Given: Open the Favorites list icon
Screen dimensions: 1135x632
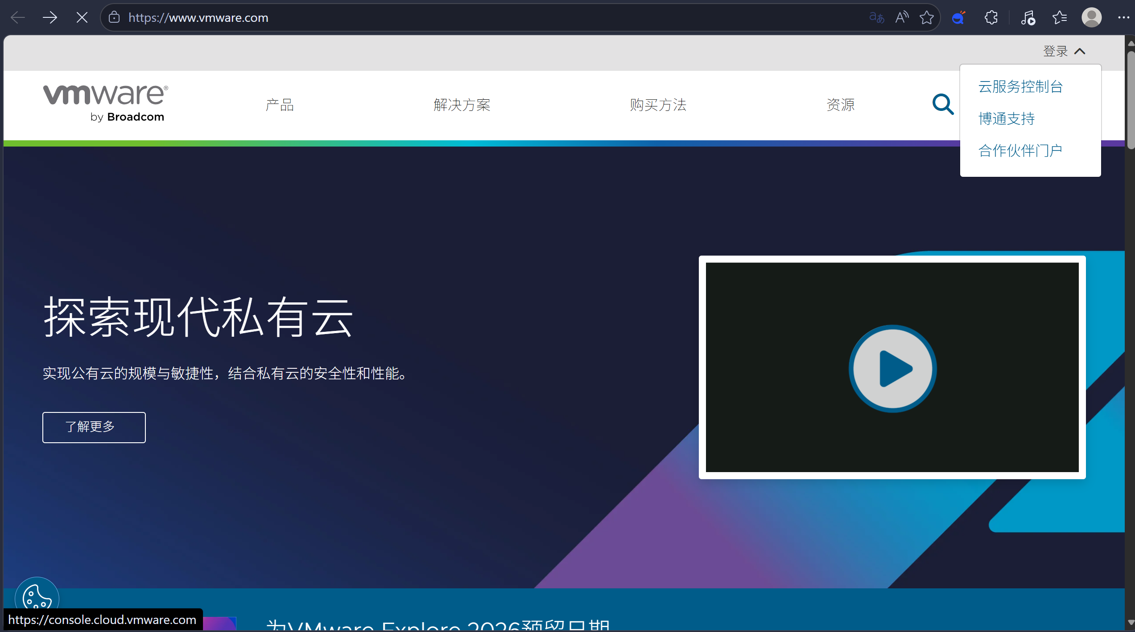Looking at the screenshot, I should coord(1060,17).
